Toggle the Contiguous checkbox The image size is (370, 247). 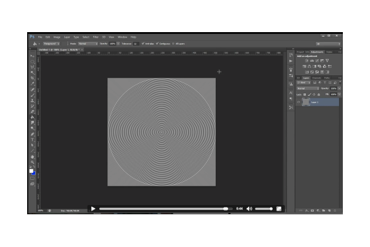tap(157, 43)
